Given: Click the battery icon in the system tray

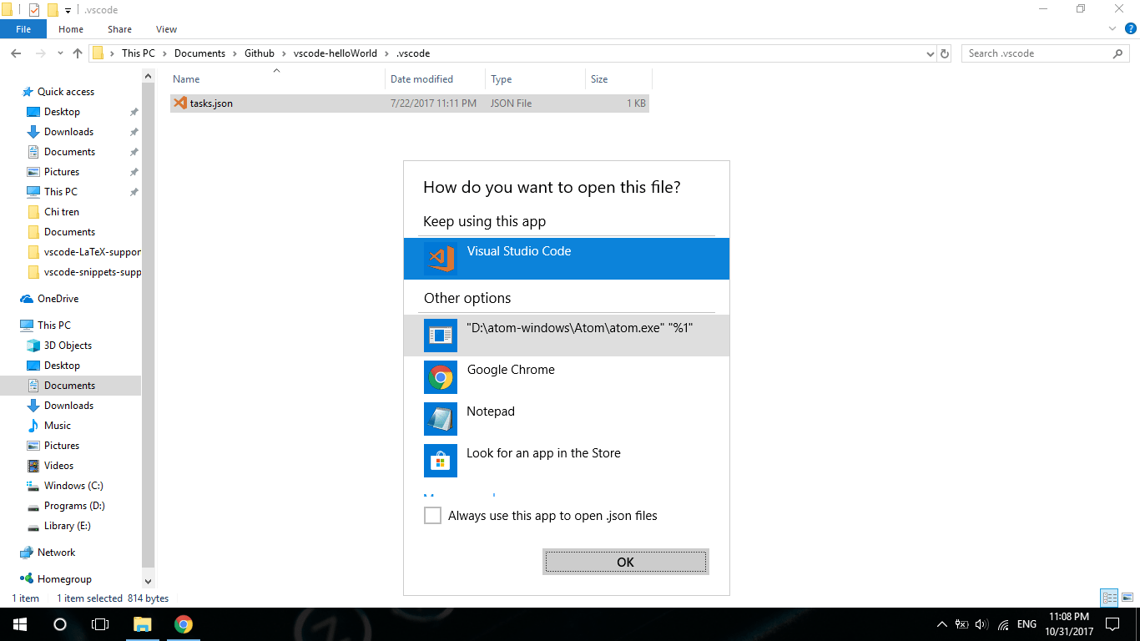Looking at the screenshot, I should (962, 624).
